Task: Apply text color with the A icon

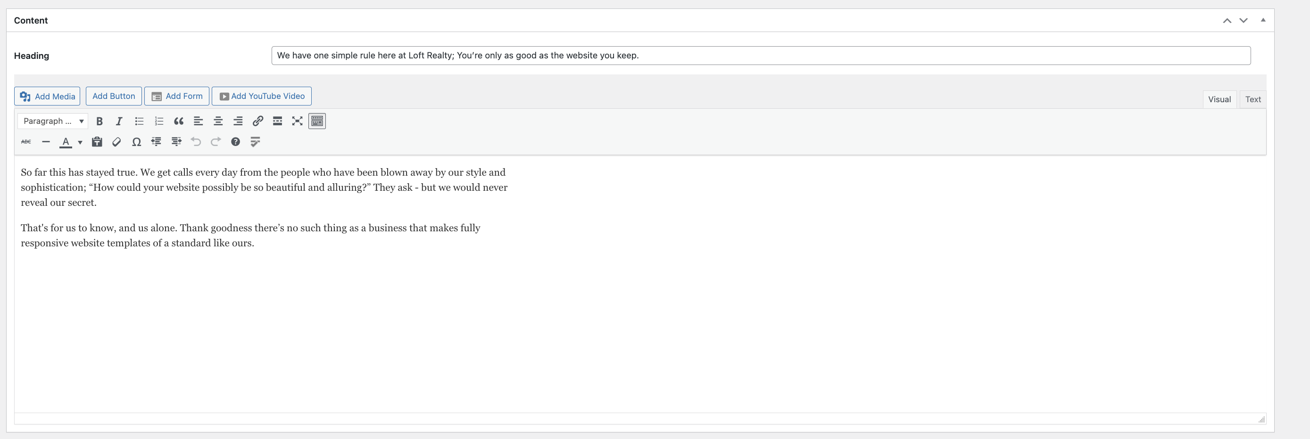Action: click(66, 142)
